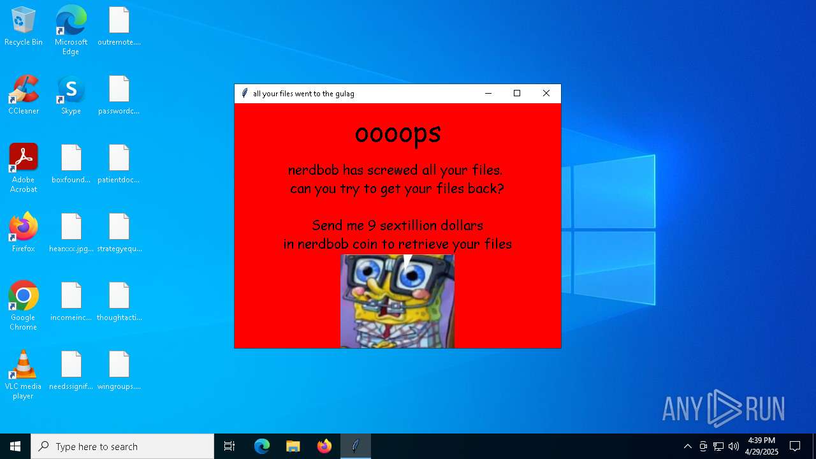Close the gulag ransom window
816x459 pixels.
(x=546, y=93)
